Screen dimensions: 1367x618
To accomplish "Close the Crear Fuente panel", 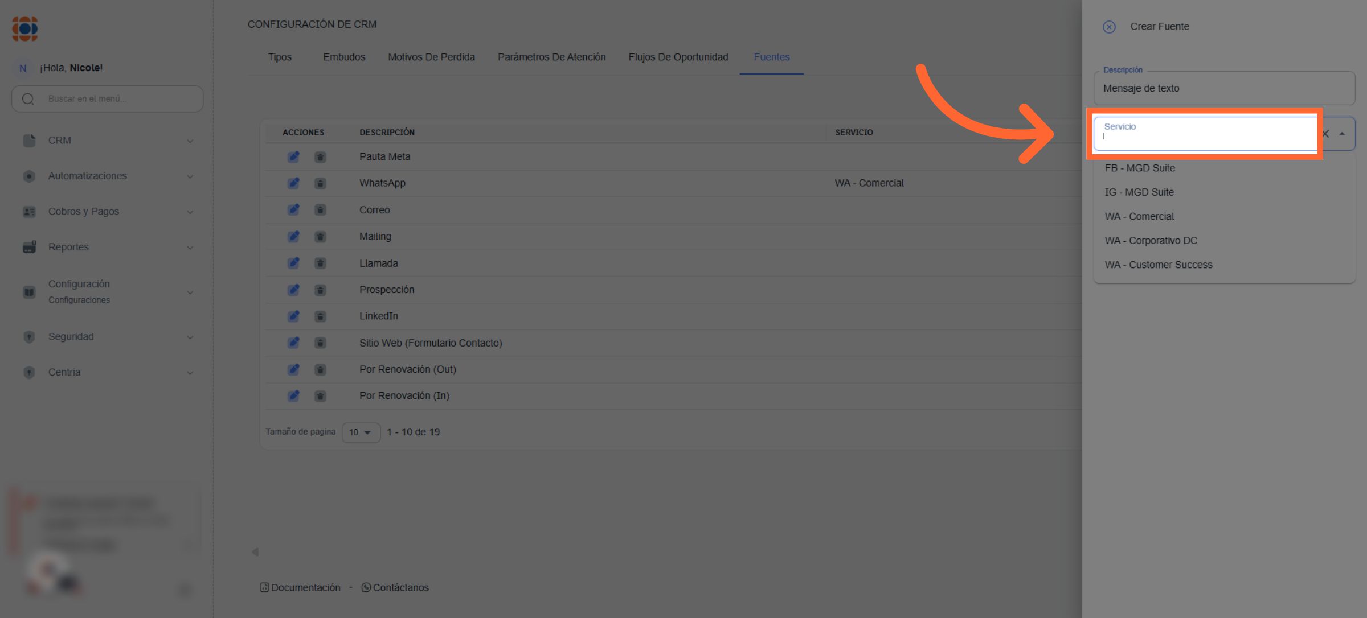I will pos(1108,27).
